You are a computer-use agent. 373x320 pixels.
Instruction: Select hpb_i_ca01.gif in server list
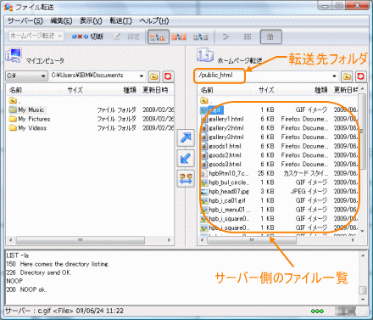click(x=223, y=200)
